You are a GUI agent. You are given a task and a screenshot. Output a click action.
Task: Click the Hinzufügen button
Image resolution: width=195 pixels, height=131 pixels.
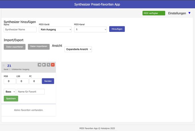click(117, 29)
